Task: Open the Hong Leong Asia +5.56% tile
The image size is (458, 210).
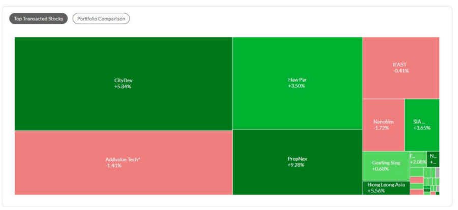Action: coord(386,188)
